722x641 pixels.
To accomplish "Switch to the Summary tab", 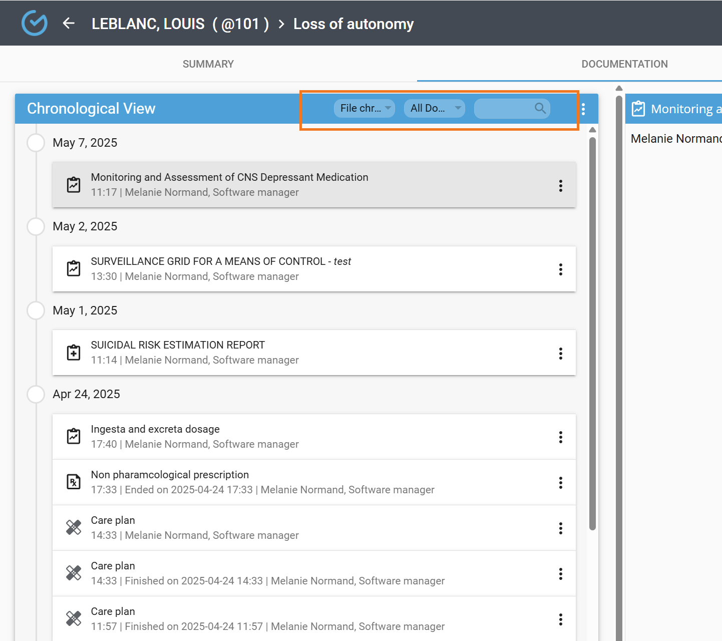I will pyautogui.click(x=208, y=64).
